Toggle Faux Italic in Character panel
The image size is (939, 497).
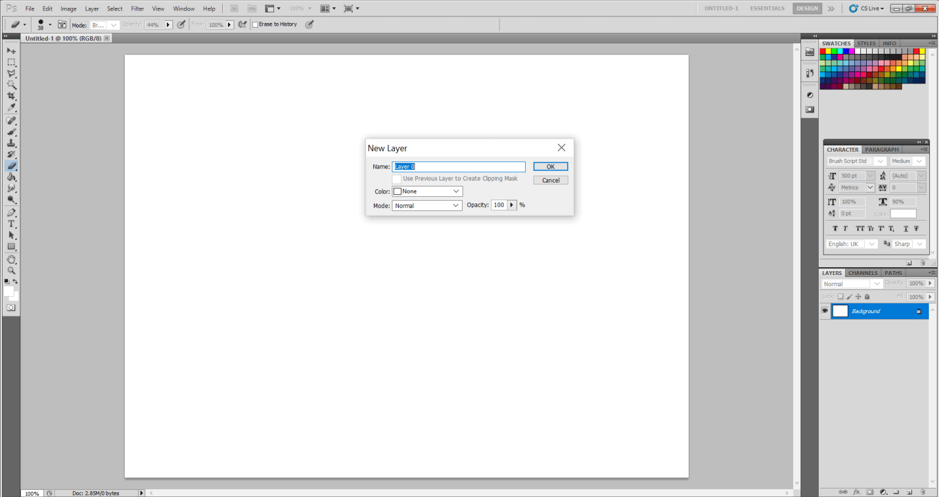(x=845, y=228)
